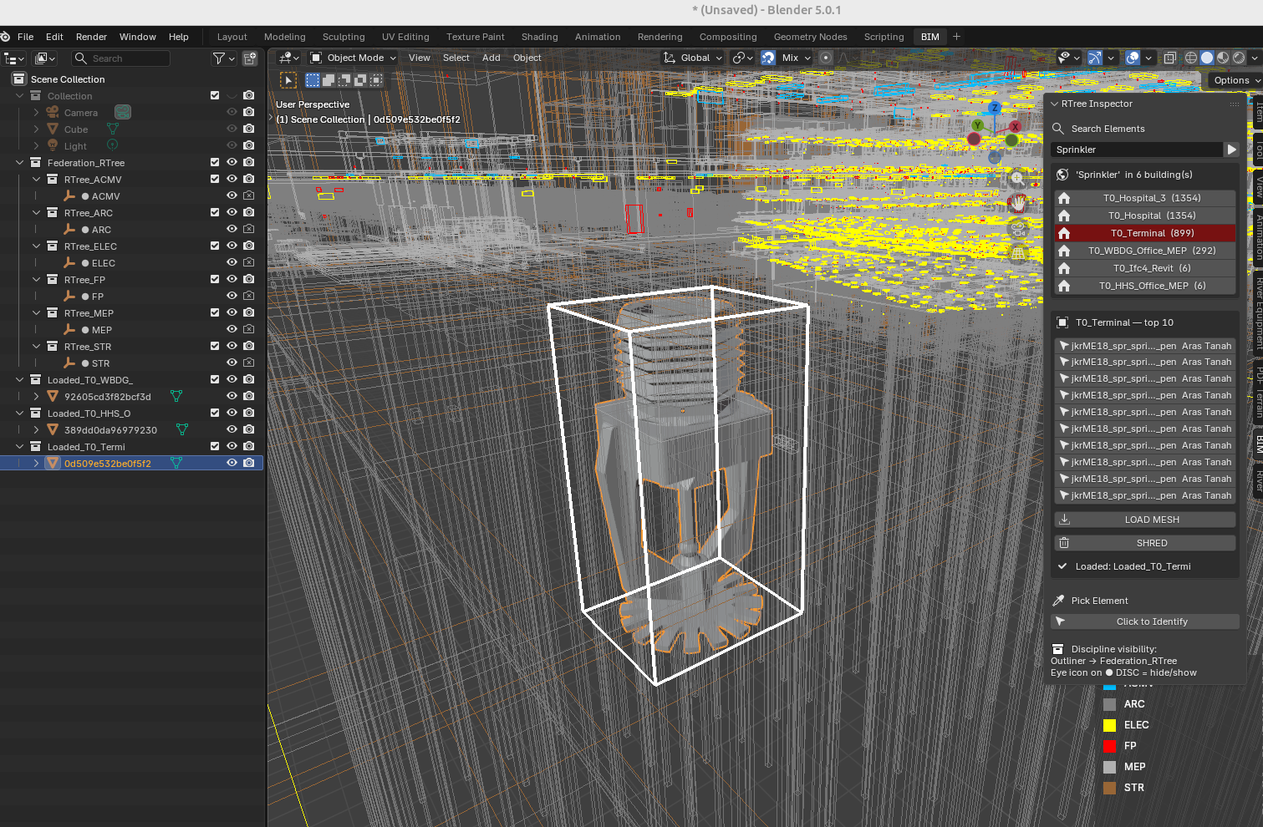Click the camera data icon beside Camera

pos(123,112)
